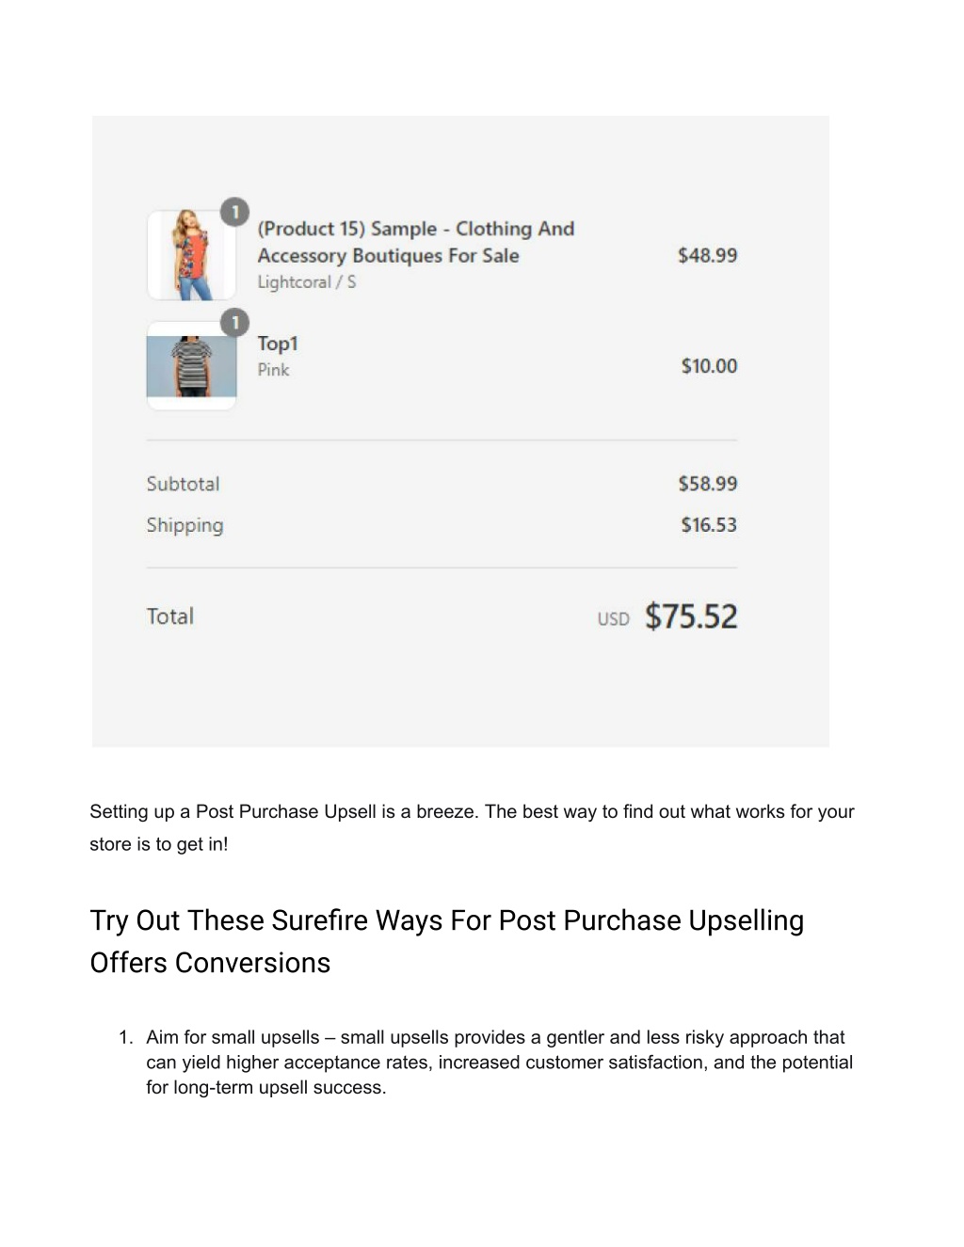Click the Subtotal label
964x1247 pixels.
coord(184,484)
